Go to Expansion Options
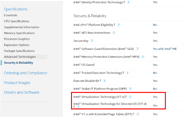This screenshot has height=119, width=184. click(17, 45)
